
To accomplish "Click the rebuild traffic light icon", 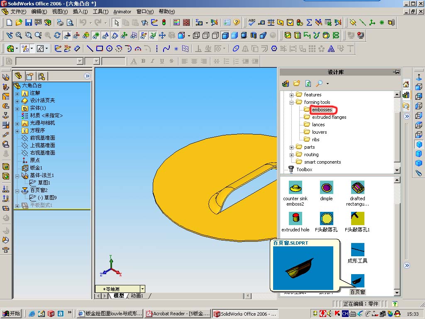I will pos(164,22).
